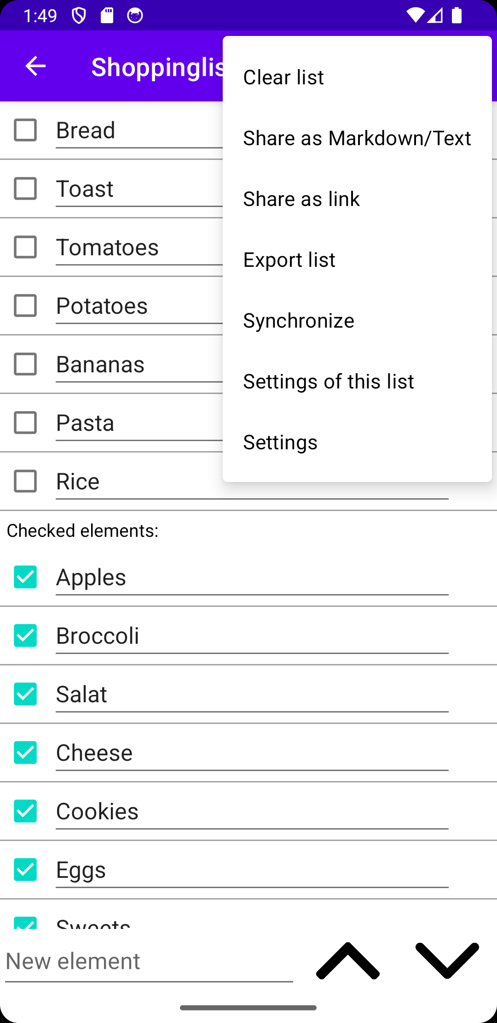Tap the down chevron arrow at bottom

[x=447, y=961]
